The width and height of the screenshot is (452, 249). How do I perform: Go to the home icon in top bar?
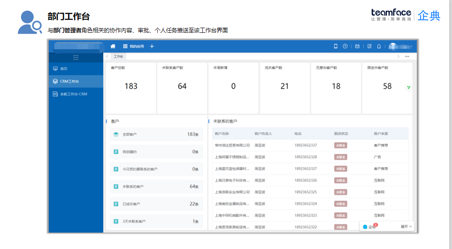point(113,46)
